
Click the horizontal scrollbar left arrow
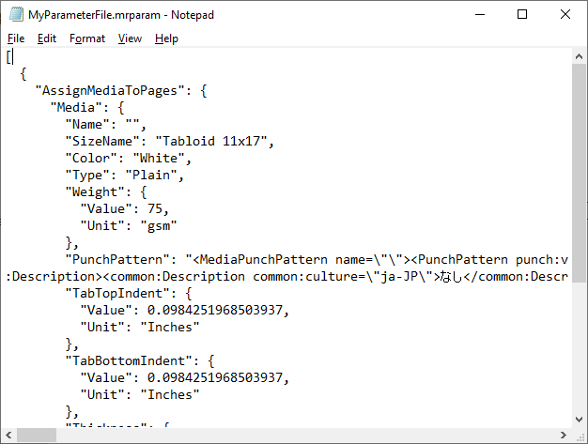point(8,436)
